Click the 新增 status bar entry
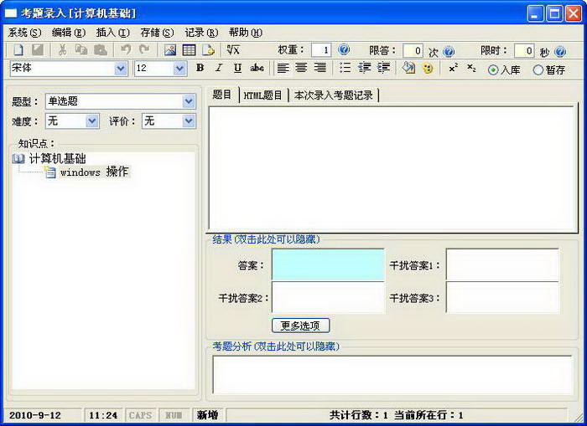Image resolution: width=587 pixels, height=426 pixels. 207,415
